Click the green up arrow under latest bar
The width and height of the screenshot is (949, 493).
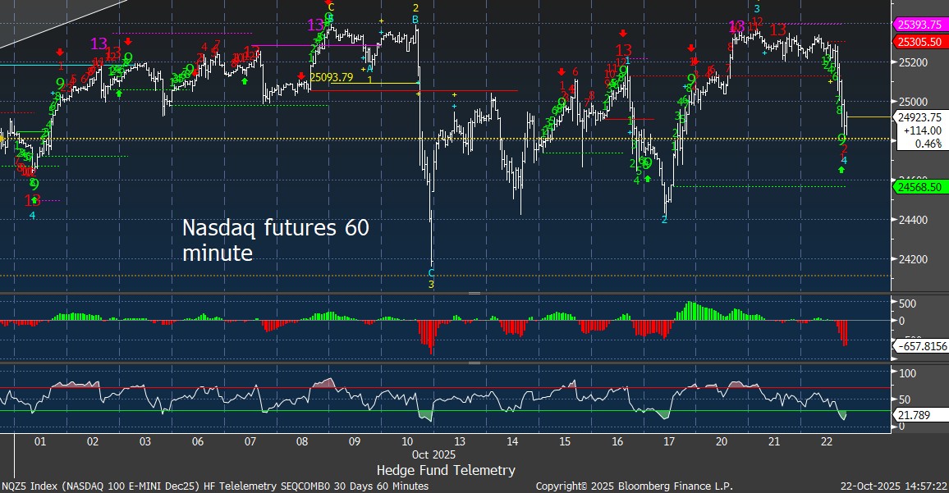[841, 170]
